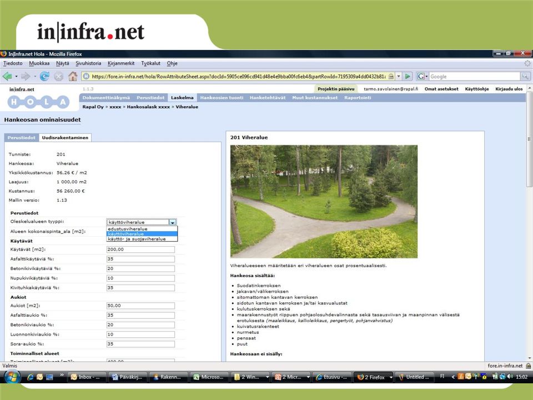Open the Hankeosien tuonti navigation tab
Screen dimensions: 533x400
point(222,98)
